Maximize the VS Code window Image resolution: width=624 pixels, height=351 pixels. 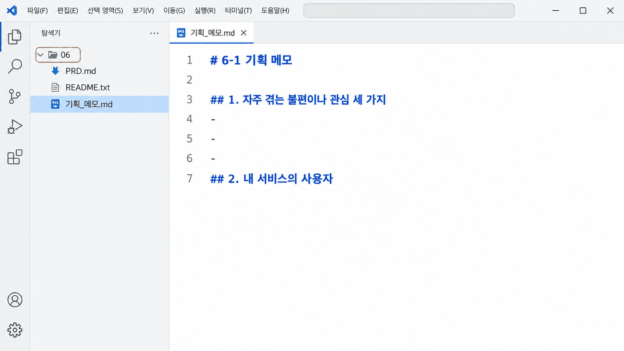pyautogui.click(x=583, y=11)
